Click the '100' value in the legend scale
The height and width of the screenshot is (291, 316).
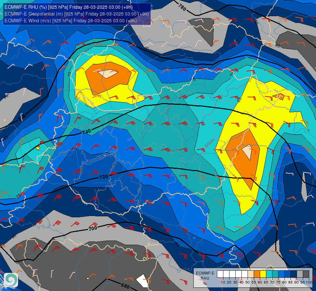tap(309, 282)
